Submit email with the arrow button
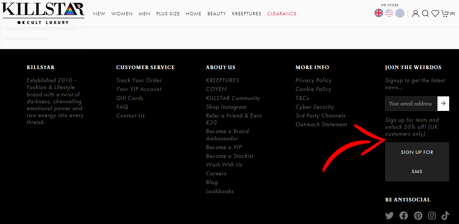 pos(443,103)
